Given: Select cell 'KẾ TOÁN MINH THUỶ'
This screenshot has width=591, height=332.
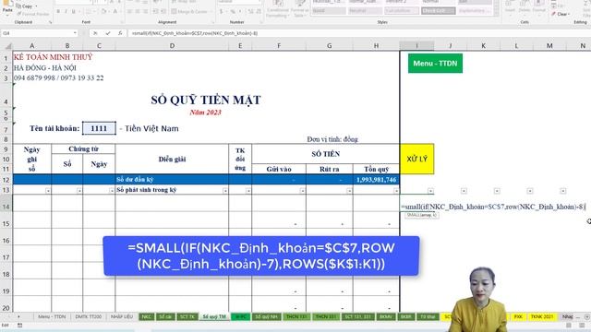Looking at the screenshot, I should [x=54, y=57].
